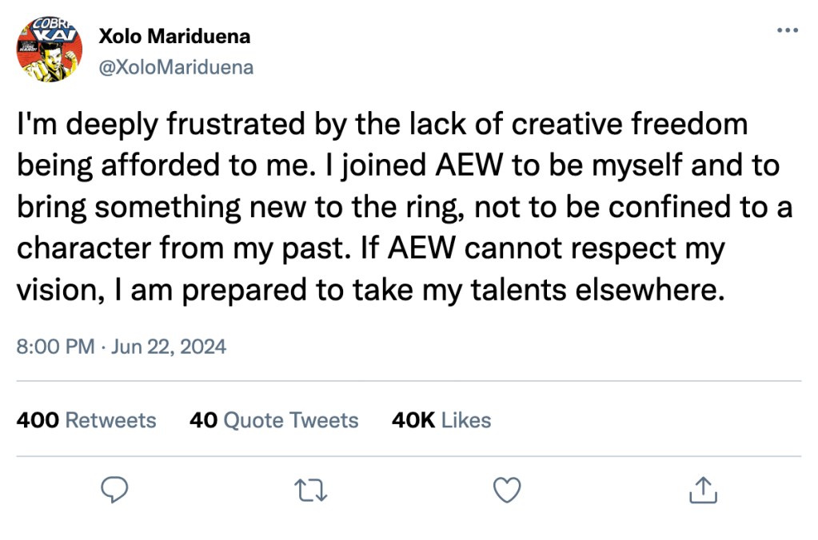Show who gave the 40K Likes
818x540 pixels.
pyautogui.click(x=441, y=420)
